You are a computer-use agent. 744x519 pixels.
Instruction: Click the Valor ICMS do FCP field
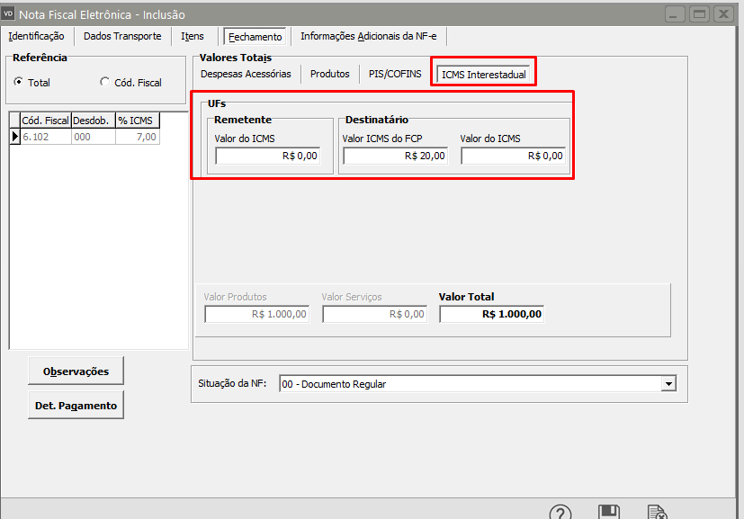(x=395, y=156)
